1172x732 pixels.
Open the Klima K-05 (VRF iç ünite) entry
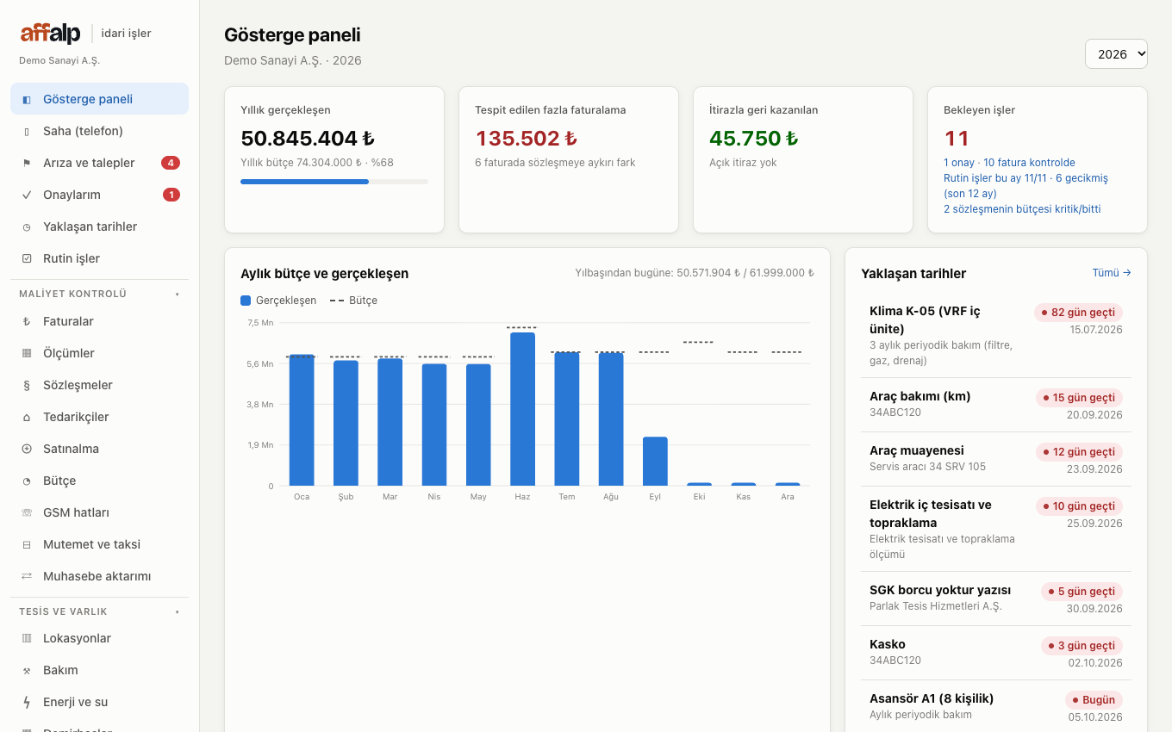[x=996, y=336]
